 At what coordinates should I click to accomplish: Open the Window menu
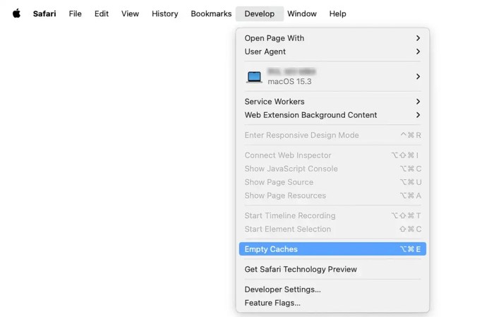point(302,13)
